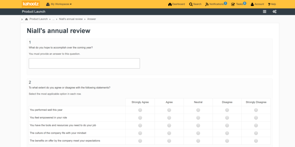
Task: Open the Tasks checkbox icon
Action: 233,4
